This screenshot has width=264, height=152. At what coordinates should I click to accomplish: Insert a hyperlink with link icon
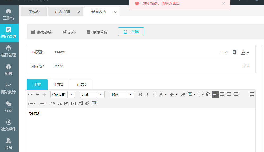point(53,103)
